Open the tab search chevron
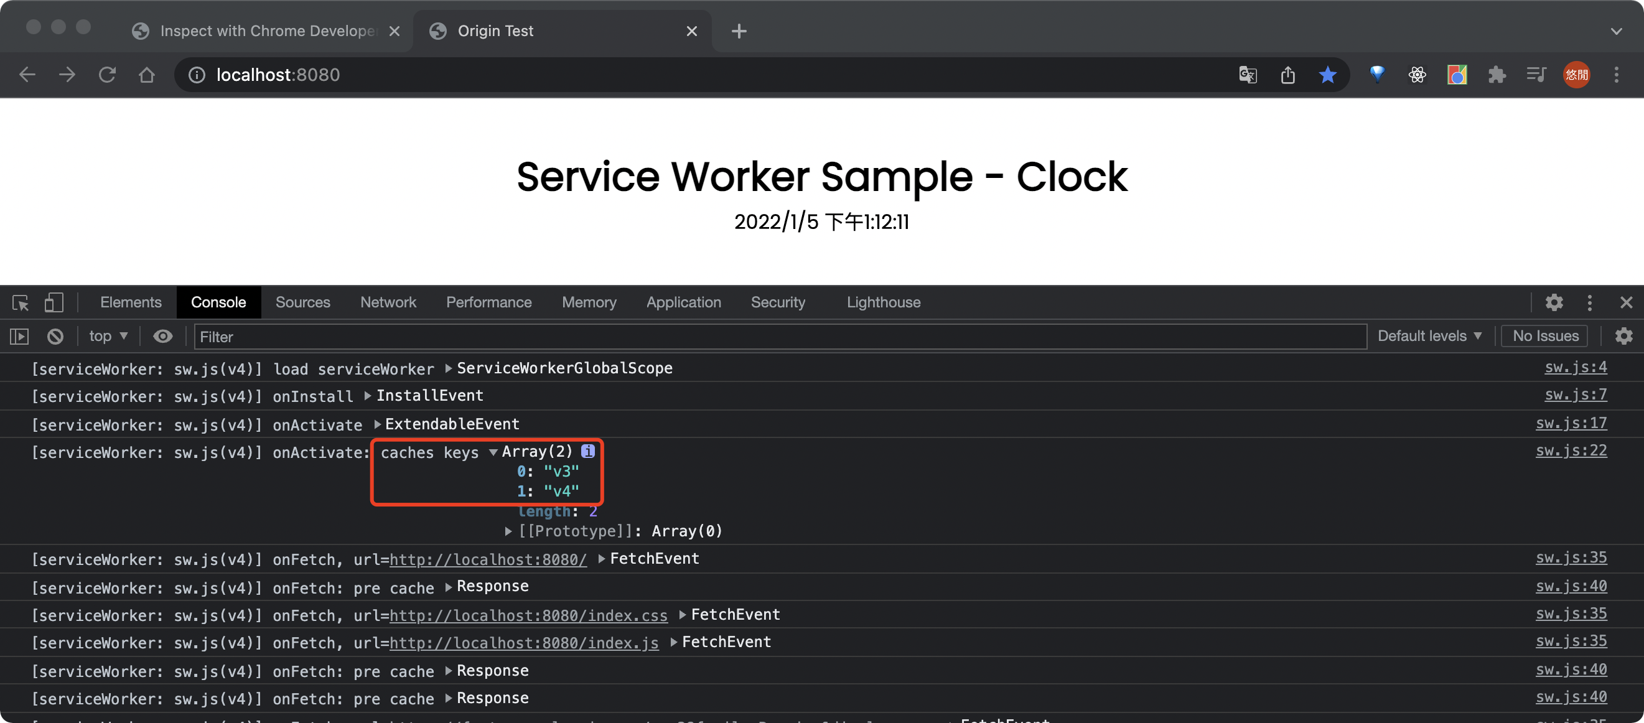This screenshot has height=723, width=1644. 1617,30
